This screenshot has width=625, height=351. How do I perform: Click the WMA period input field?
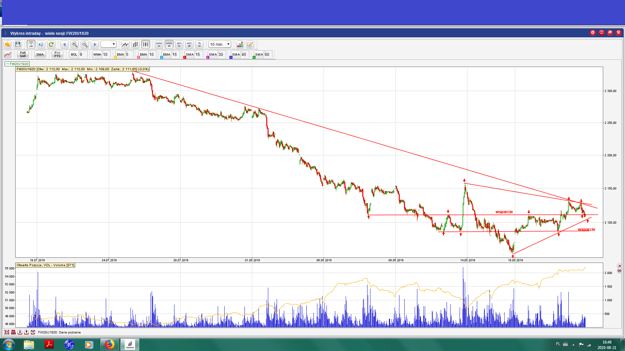(x=106, y=55)
